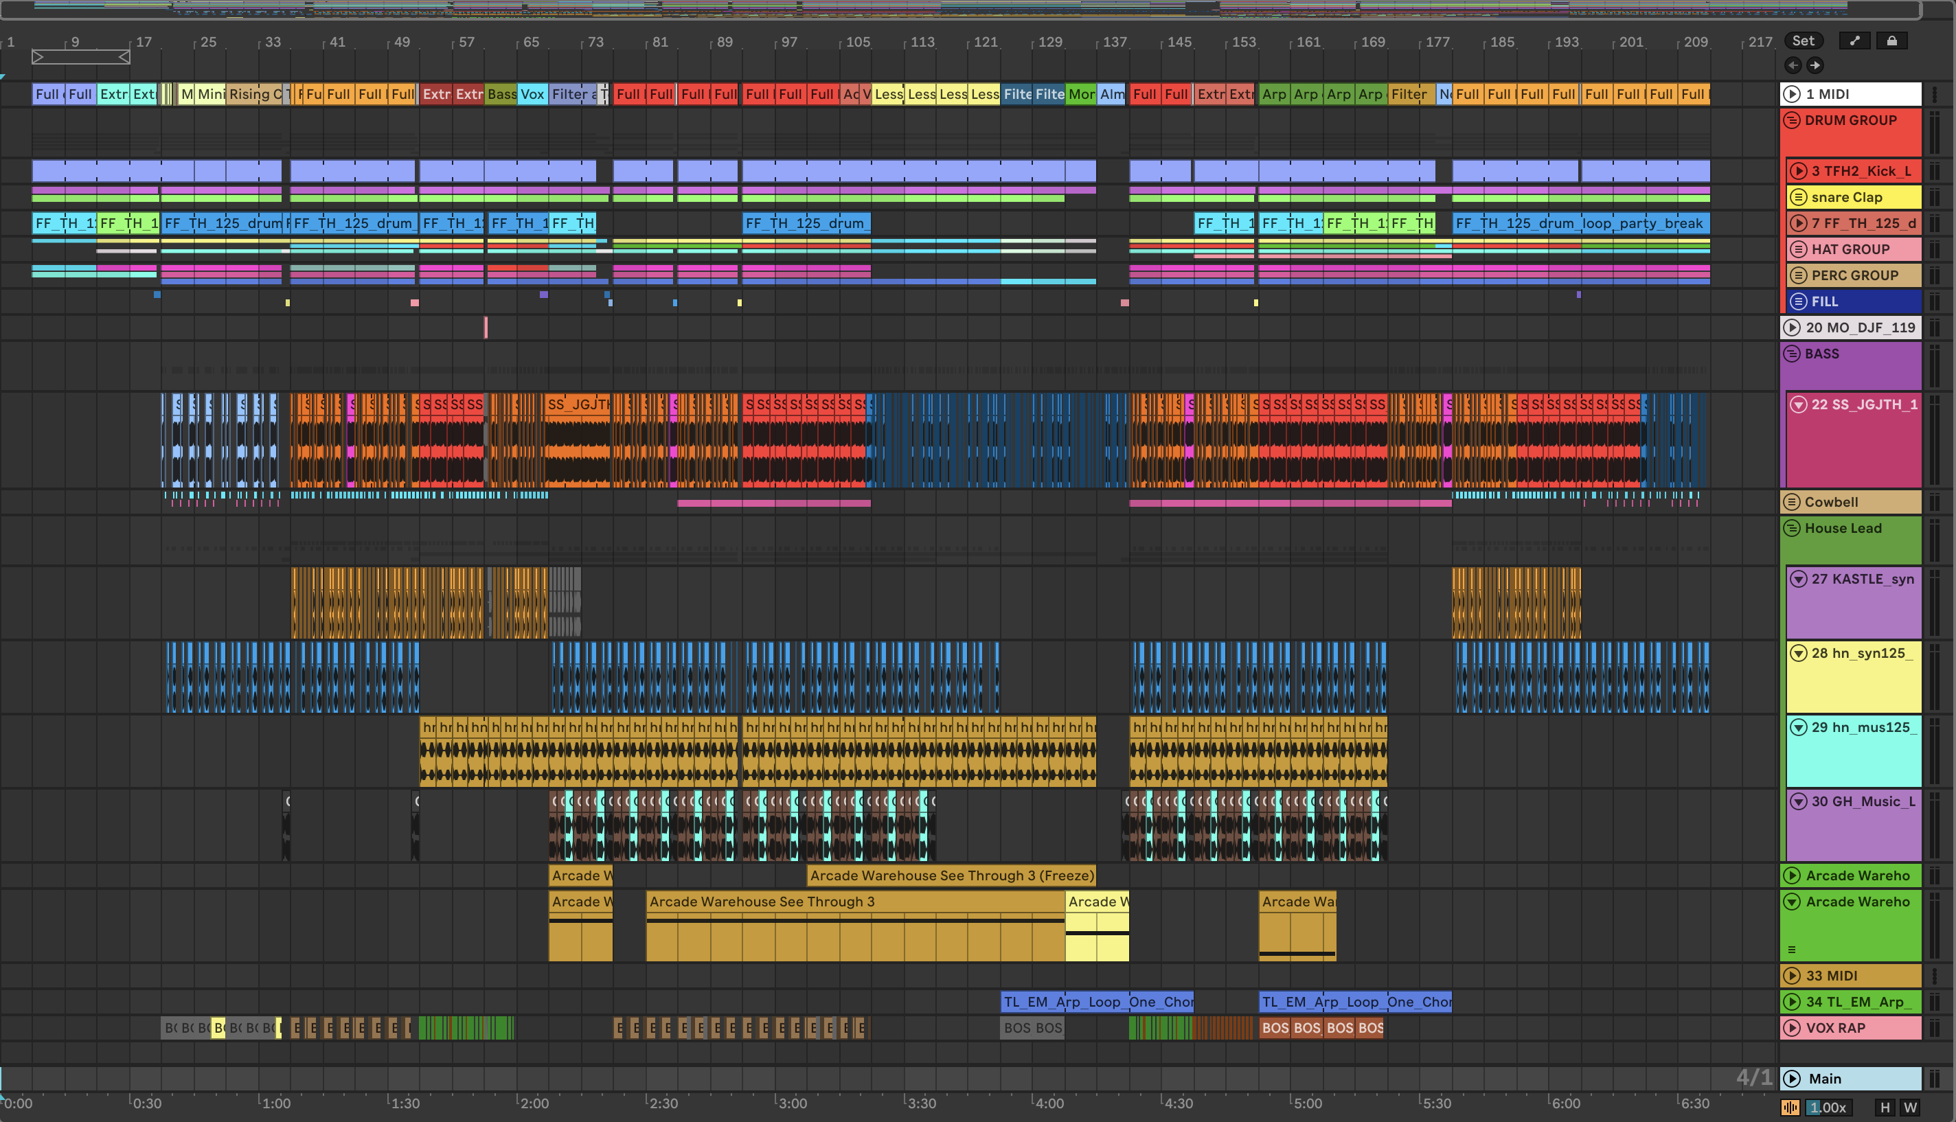Toggle automation mode button
This screenshot has width=1956, height=1122.
point(1854,41)
